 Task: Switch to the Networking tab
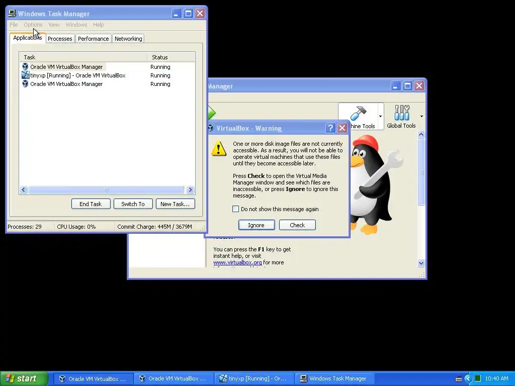point(128,39)
